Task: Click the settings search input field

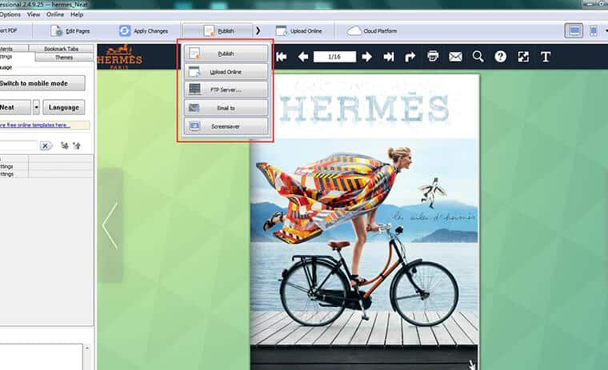Action: tap(18, 145)
